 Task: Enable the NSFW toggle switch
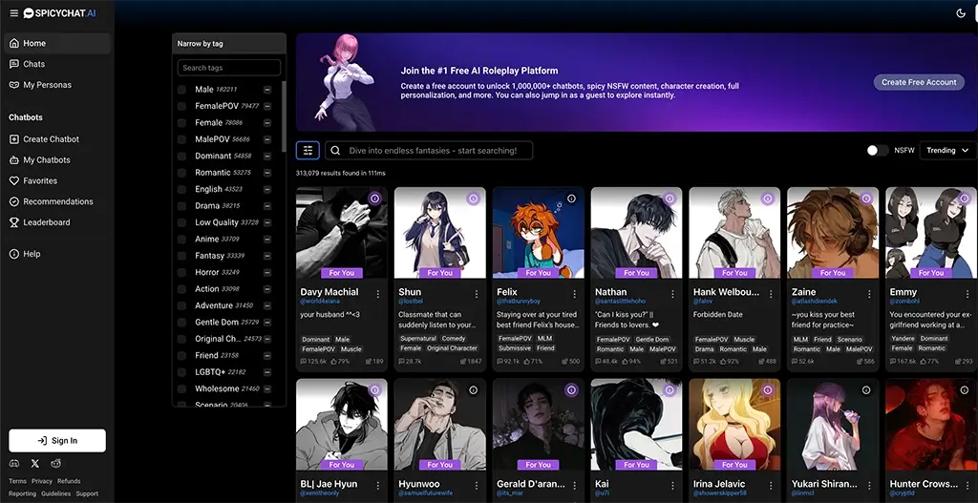pyautogui.click(x=877, y=150)
